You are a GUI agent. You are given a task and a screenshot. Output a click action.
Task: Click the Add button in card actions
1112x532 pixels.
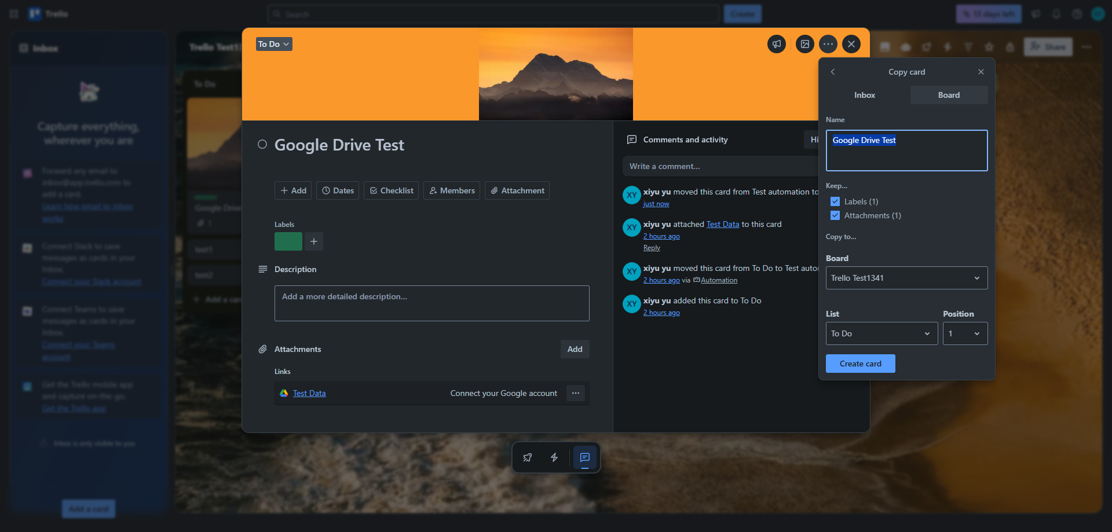tap(293, 190)
